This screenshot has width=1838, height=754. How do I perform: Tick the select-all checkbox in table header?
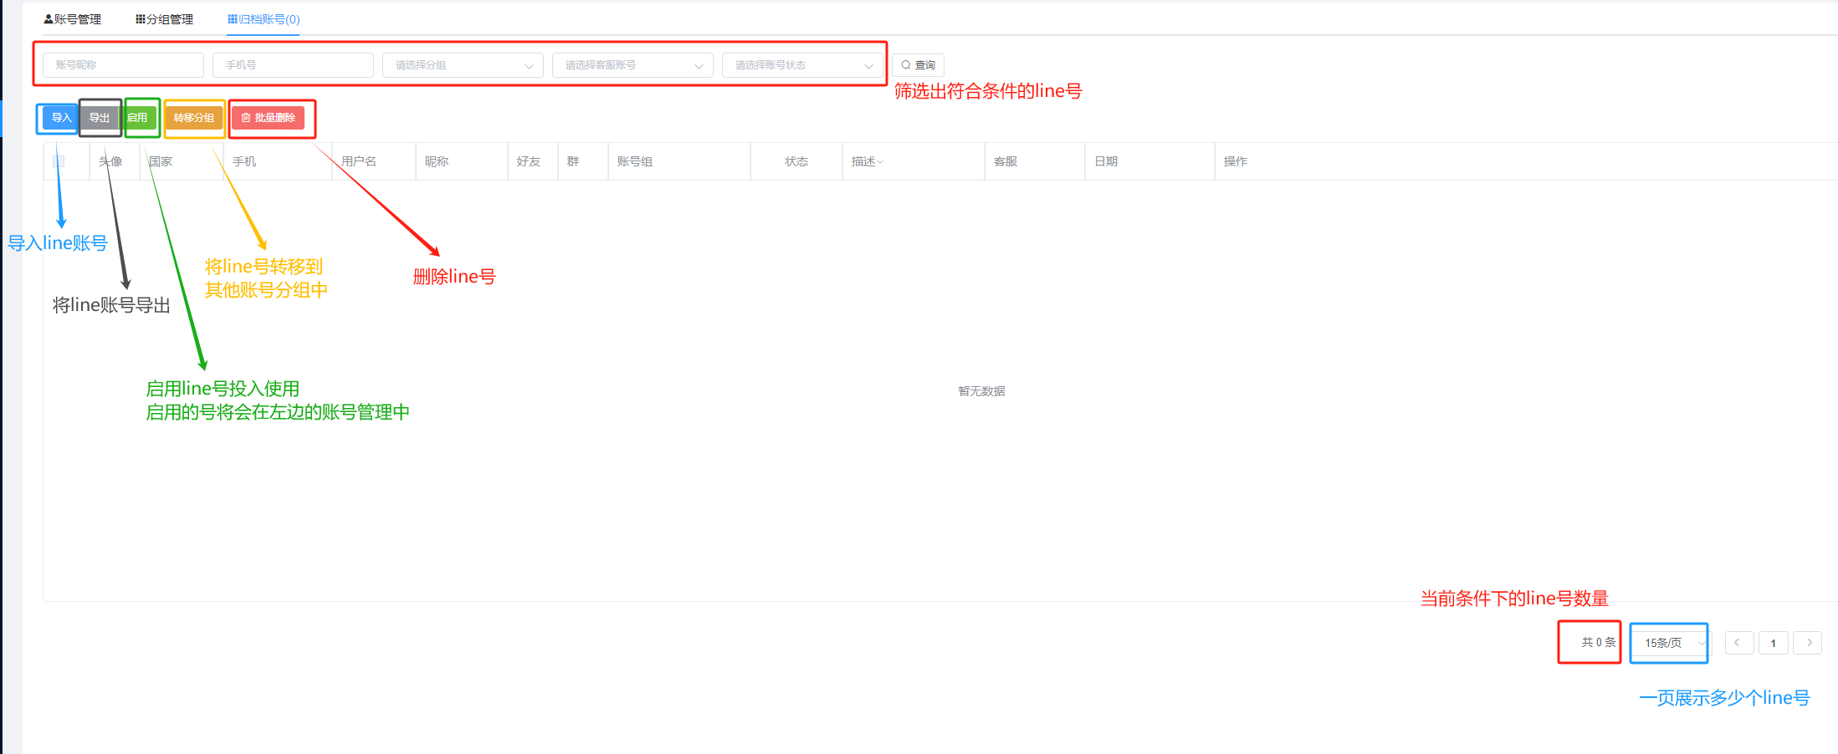click(59, 161)
